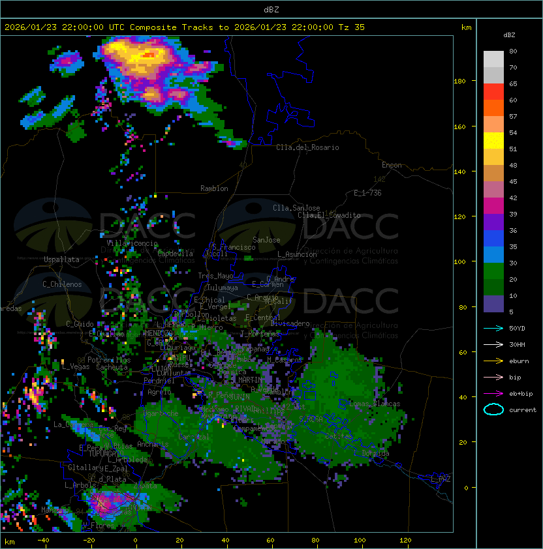Click the eb+bip legend label
This screenshot has width=543, height=549.
tap(521, 394)
